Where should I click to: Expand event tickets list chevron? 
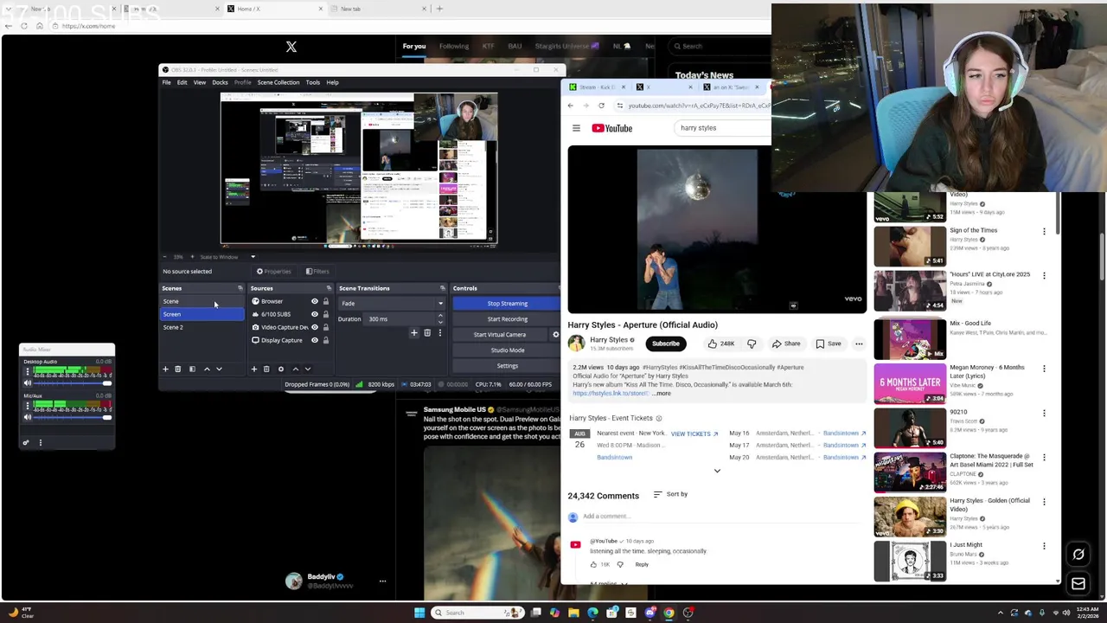[717, 471]
